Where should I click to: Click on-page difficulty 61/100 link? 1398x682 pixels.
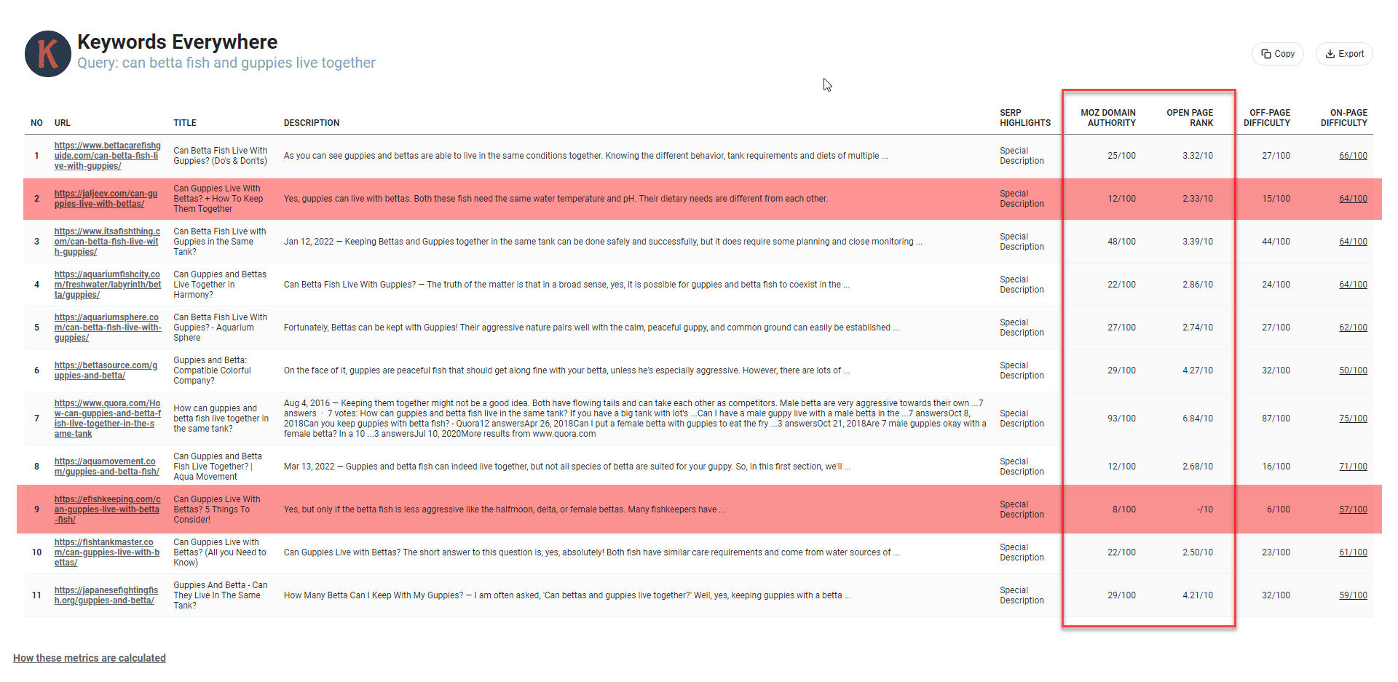1353,552
